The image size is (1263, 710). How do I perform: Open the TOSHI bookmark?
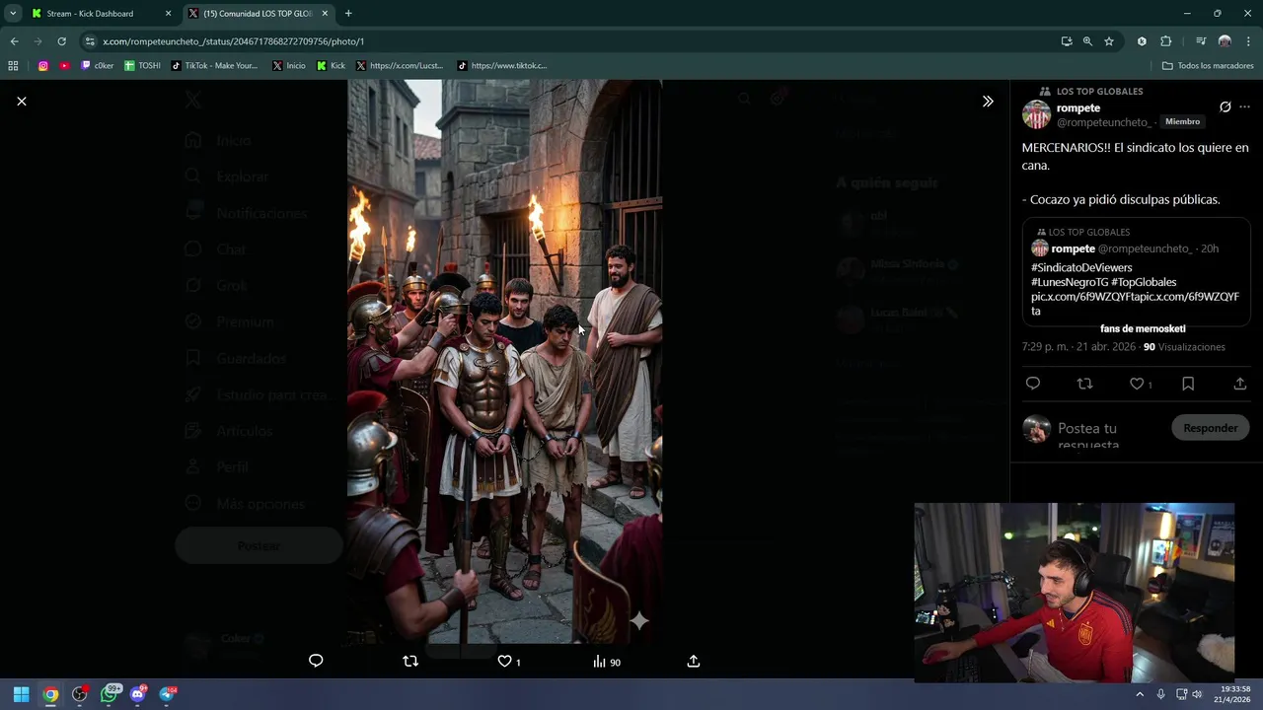click(142, 66)
